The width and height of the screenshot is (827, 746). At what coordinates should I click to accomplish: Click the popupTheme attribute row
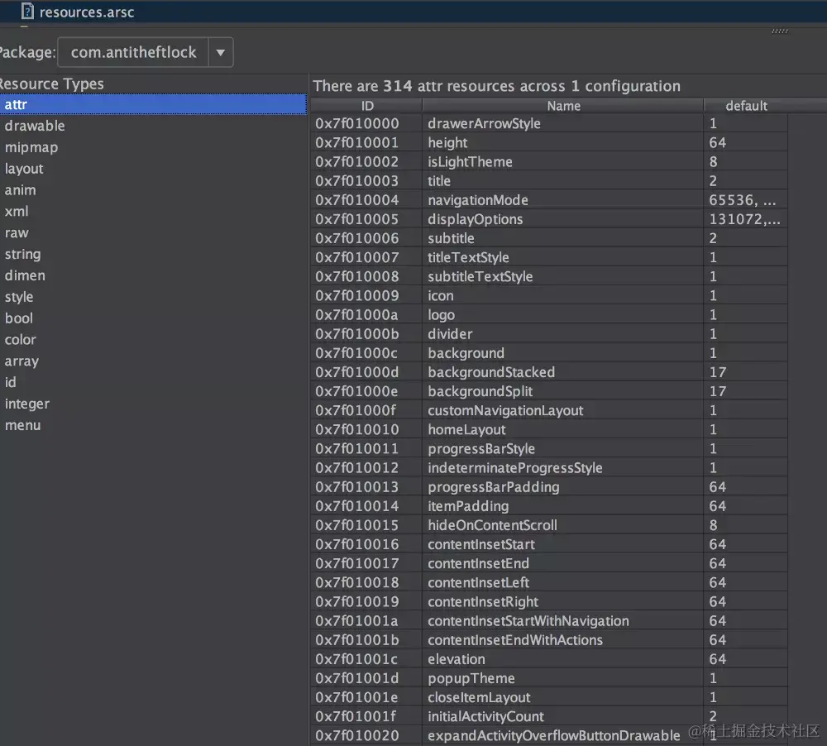[x=549, y=678]
